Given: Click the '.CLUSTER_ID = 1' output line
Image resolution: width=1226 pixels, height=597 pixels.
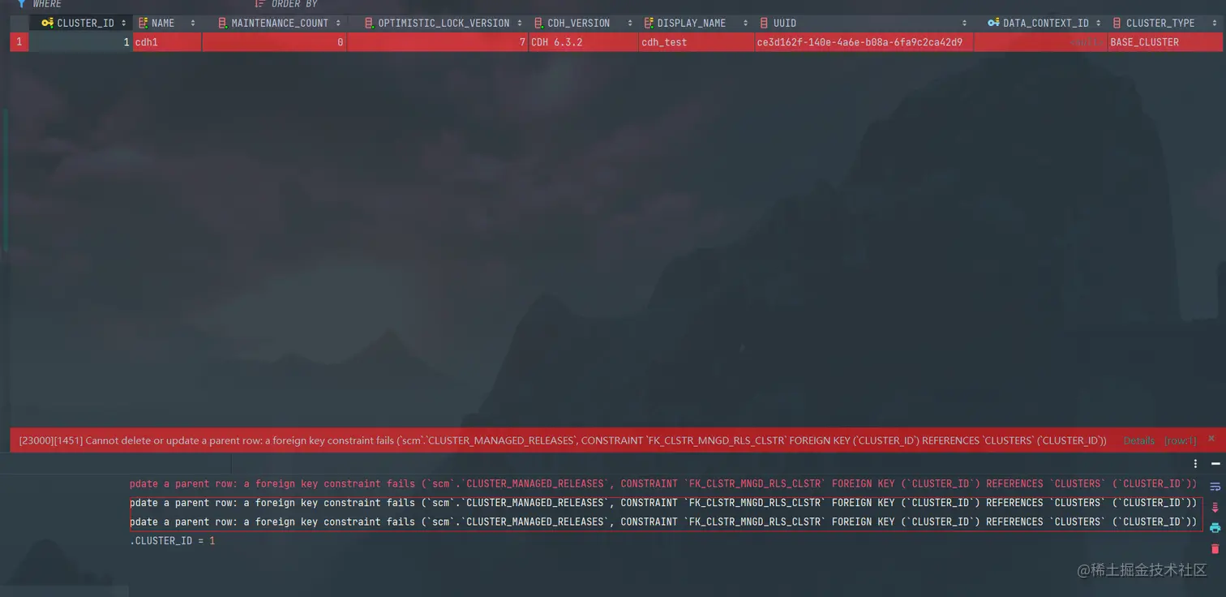Looking at the screenshot, I should [173, 540].
